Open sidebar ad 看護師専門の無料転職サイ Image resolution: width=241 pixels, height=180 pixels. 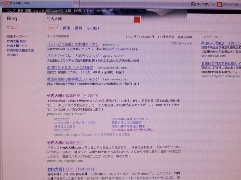[x=221, y=63]
